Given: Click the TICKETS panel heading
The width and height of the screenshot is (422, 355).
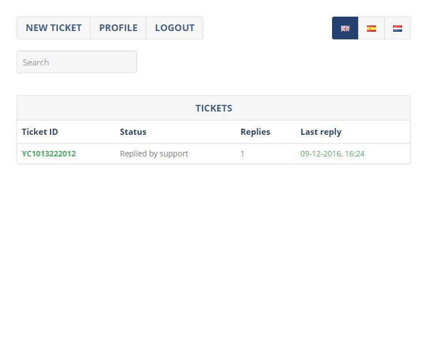Looking at the screenshot, I should tap(214, 108).
